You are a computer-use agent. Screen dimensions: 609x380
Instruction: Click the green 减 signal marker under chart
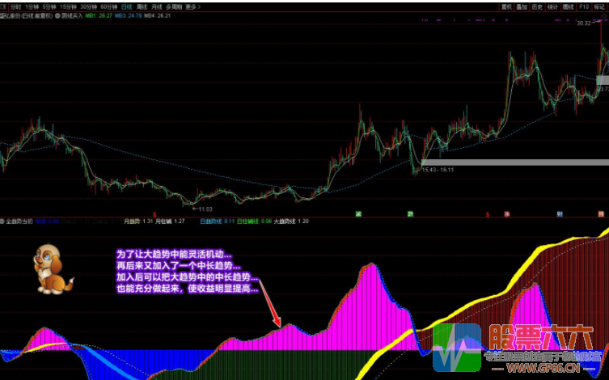click(357, 213)
